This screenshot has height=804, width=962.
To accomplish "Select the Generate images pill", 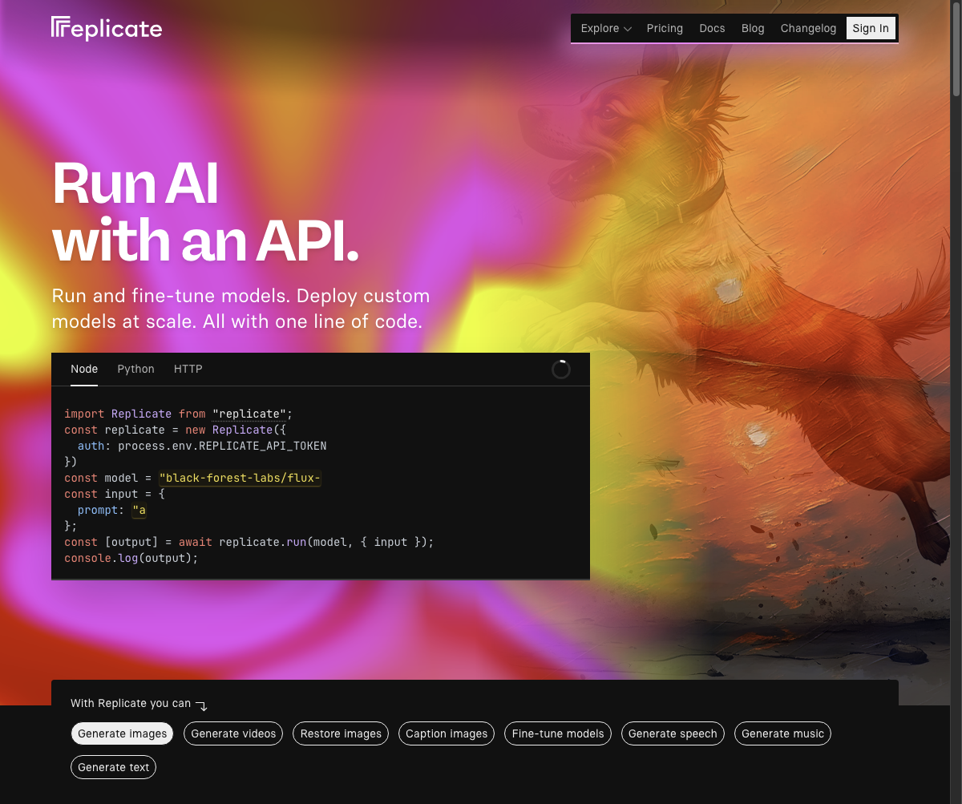I will 122,733.
